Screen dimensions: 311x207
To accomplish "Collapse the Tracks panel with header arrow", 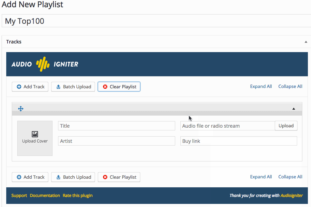I will click(x=306, y=42).
